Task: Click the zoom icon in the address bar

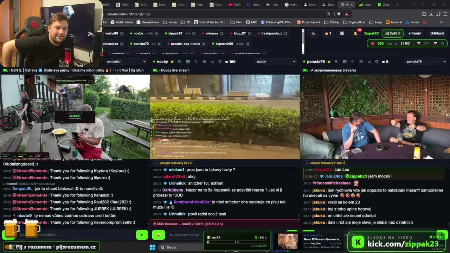Action: click(328, 14)
